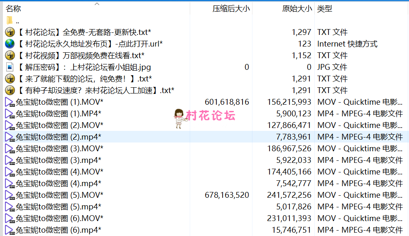The width and height of the screenshot is (409, 236).
Task: Select file name 兔宝妮to微密圈 (2).MOV
Action: pos(59,125)
